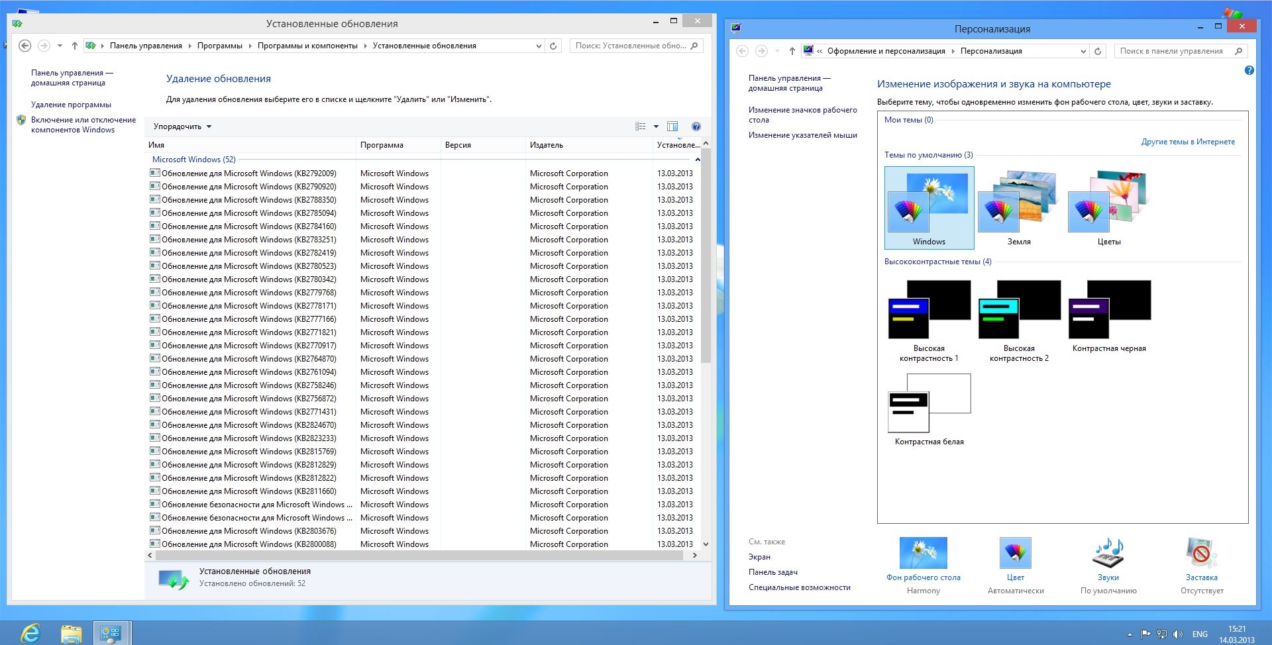Image resolution: width=1272 pixels, height=645 pixels.
Task: Open the Специальные возможности link
Action: pos(799,587)
